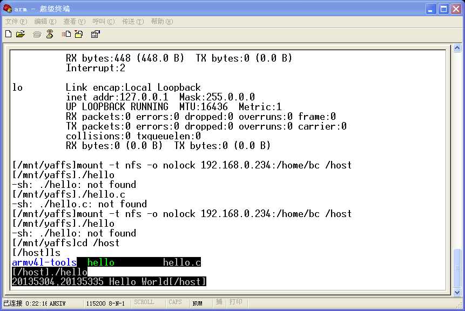Screen dimensions: 465x311
Task: Click the 'UP LOOPBACK RUNNING' line
Action: click(173, 107)
